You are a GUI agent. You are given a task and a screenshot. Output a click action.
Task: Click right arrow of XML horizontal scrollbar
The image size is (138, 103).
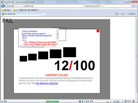pyautogui.click(x=55, y=46)
